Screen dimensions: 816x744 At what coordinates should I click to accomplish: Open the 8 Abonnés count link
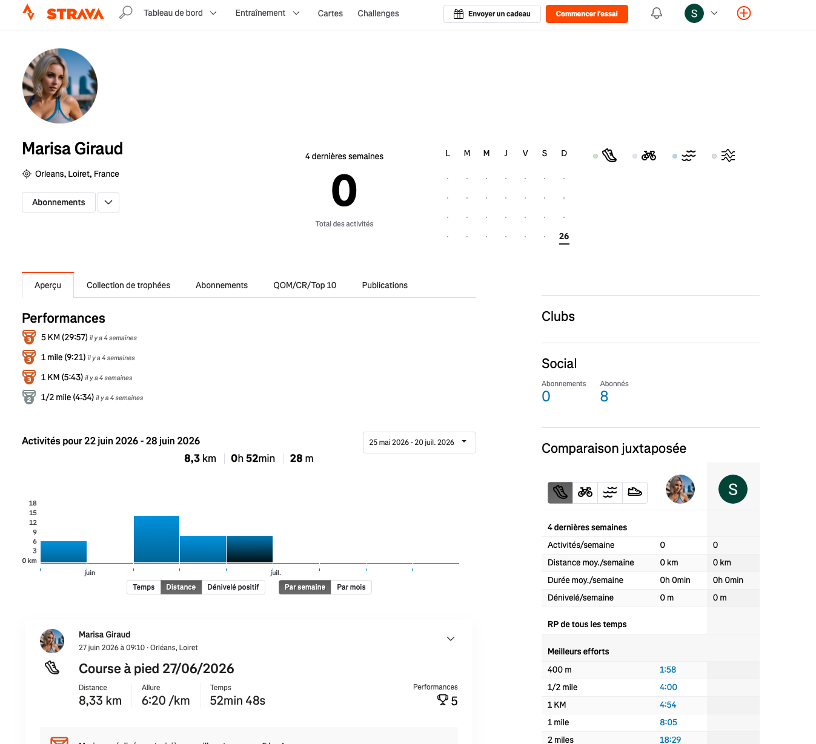[604, 397]
